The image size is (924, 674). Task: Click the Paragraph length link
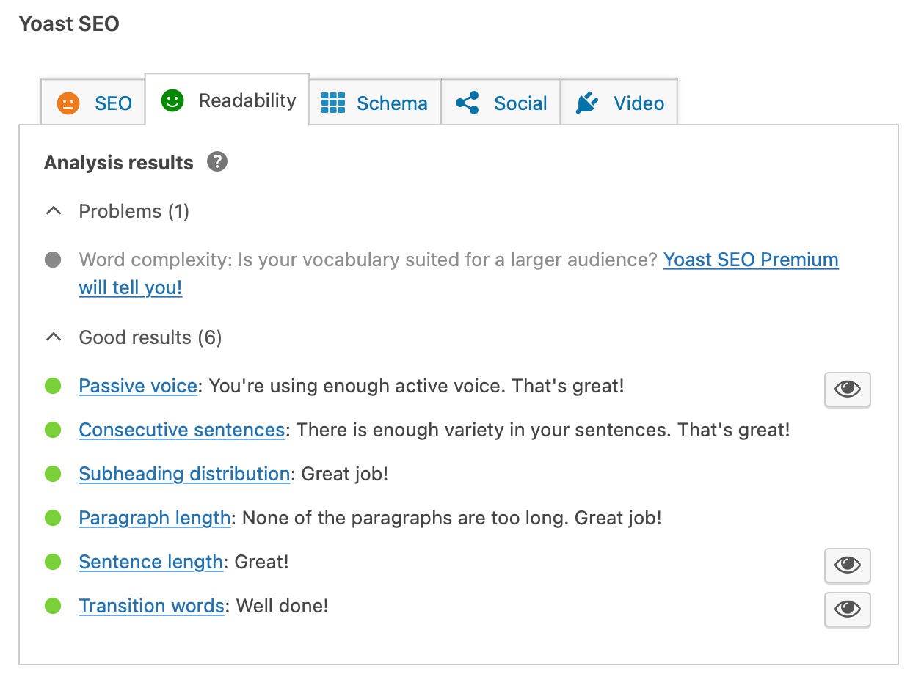(x=155, y=518)
